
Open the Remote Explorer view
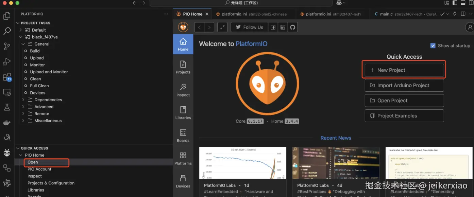tap(7, 92)
